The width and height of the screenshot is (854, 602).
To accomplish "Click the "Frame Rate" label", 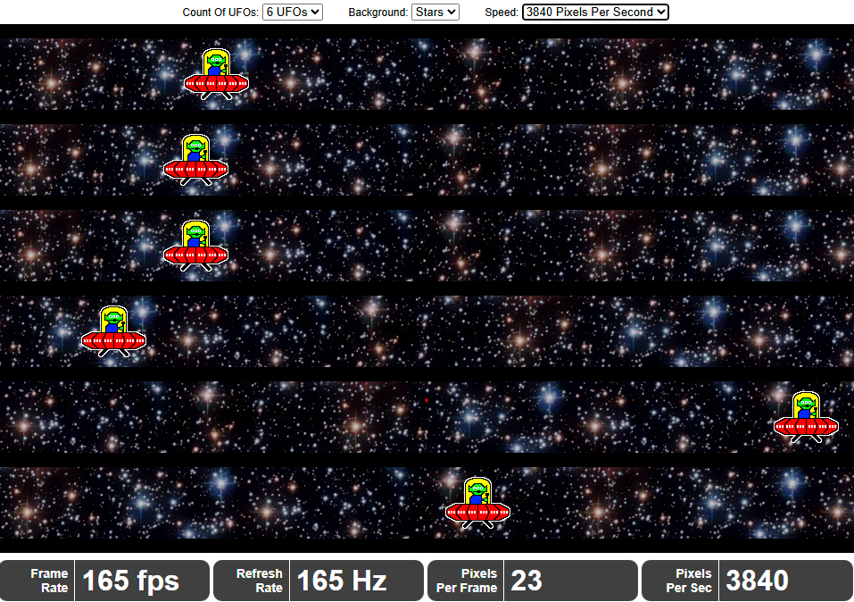I will 49,581.
